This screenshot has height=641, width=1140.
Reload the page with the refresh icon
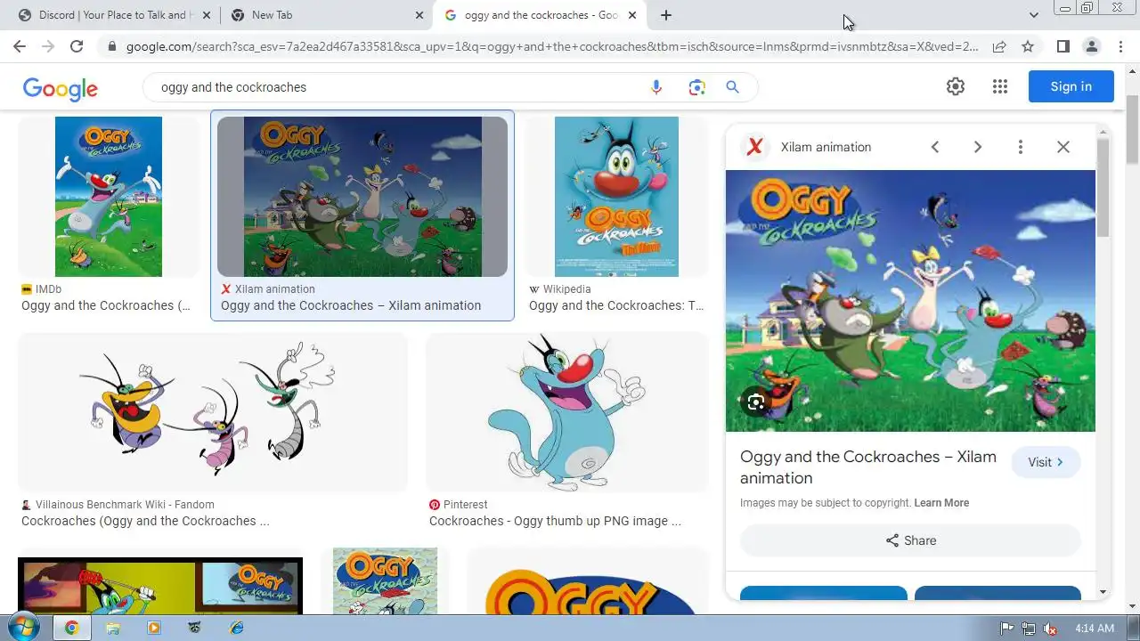point(77,46)
